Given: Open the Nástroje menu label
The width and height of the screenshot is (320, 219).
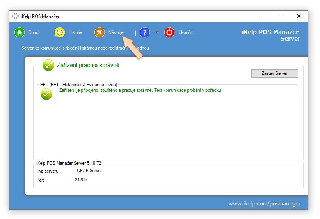Looking at the screenshot, I should (x=116, y=32).
